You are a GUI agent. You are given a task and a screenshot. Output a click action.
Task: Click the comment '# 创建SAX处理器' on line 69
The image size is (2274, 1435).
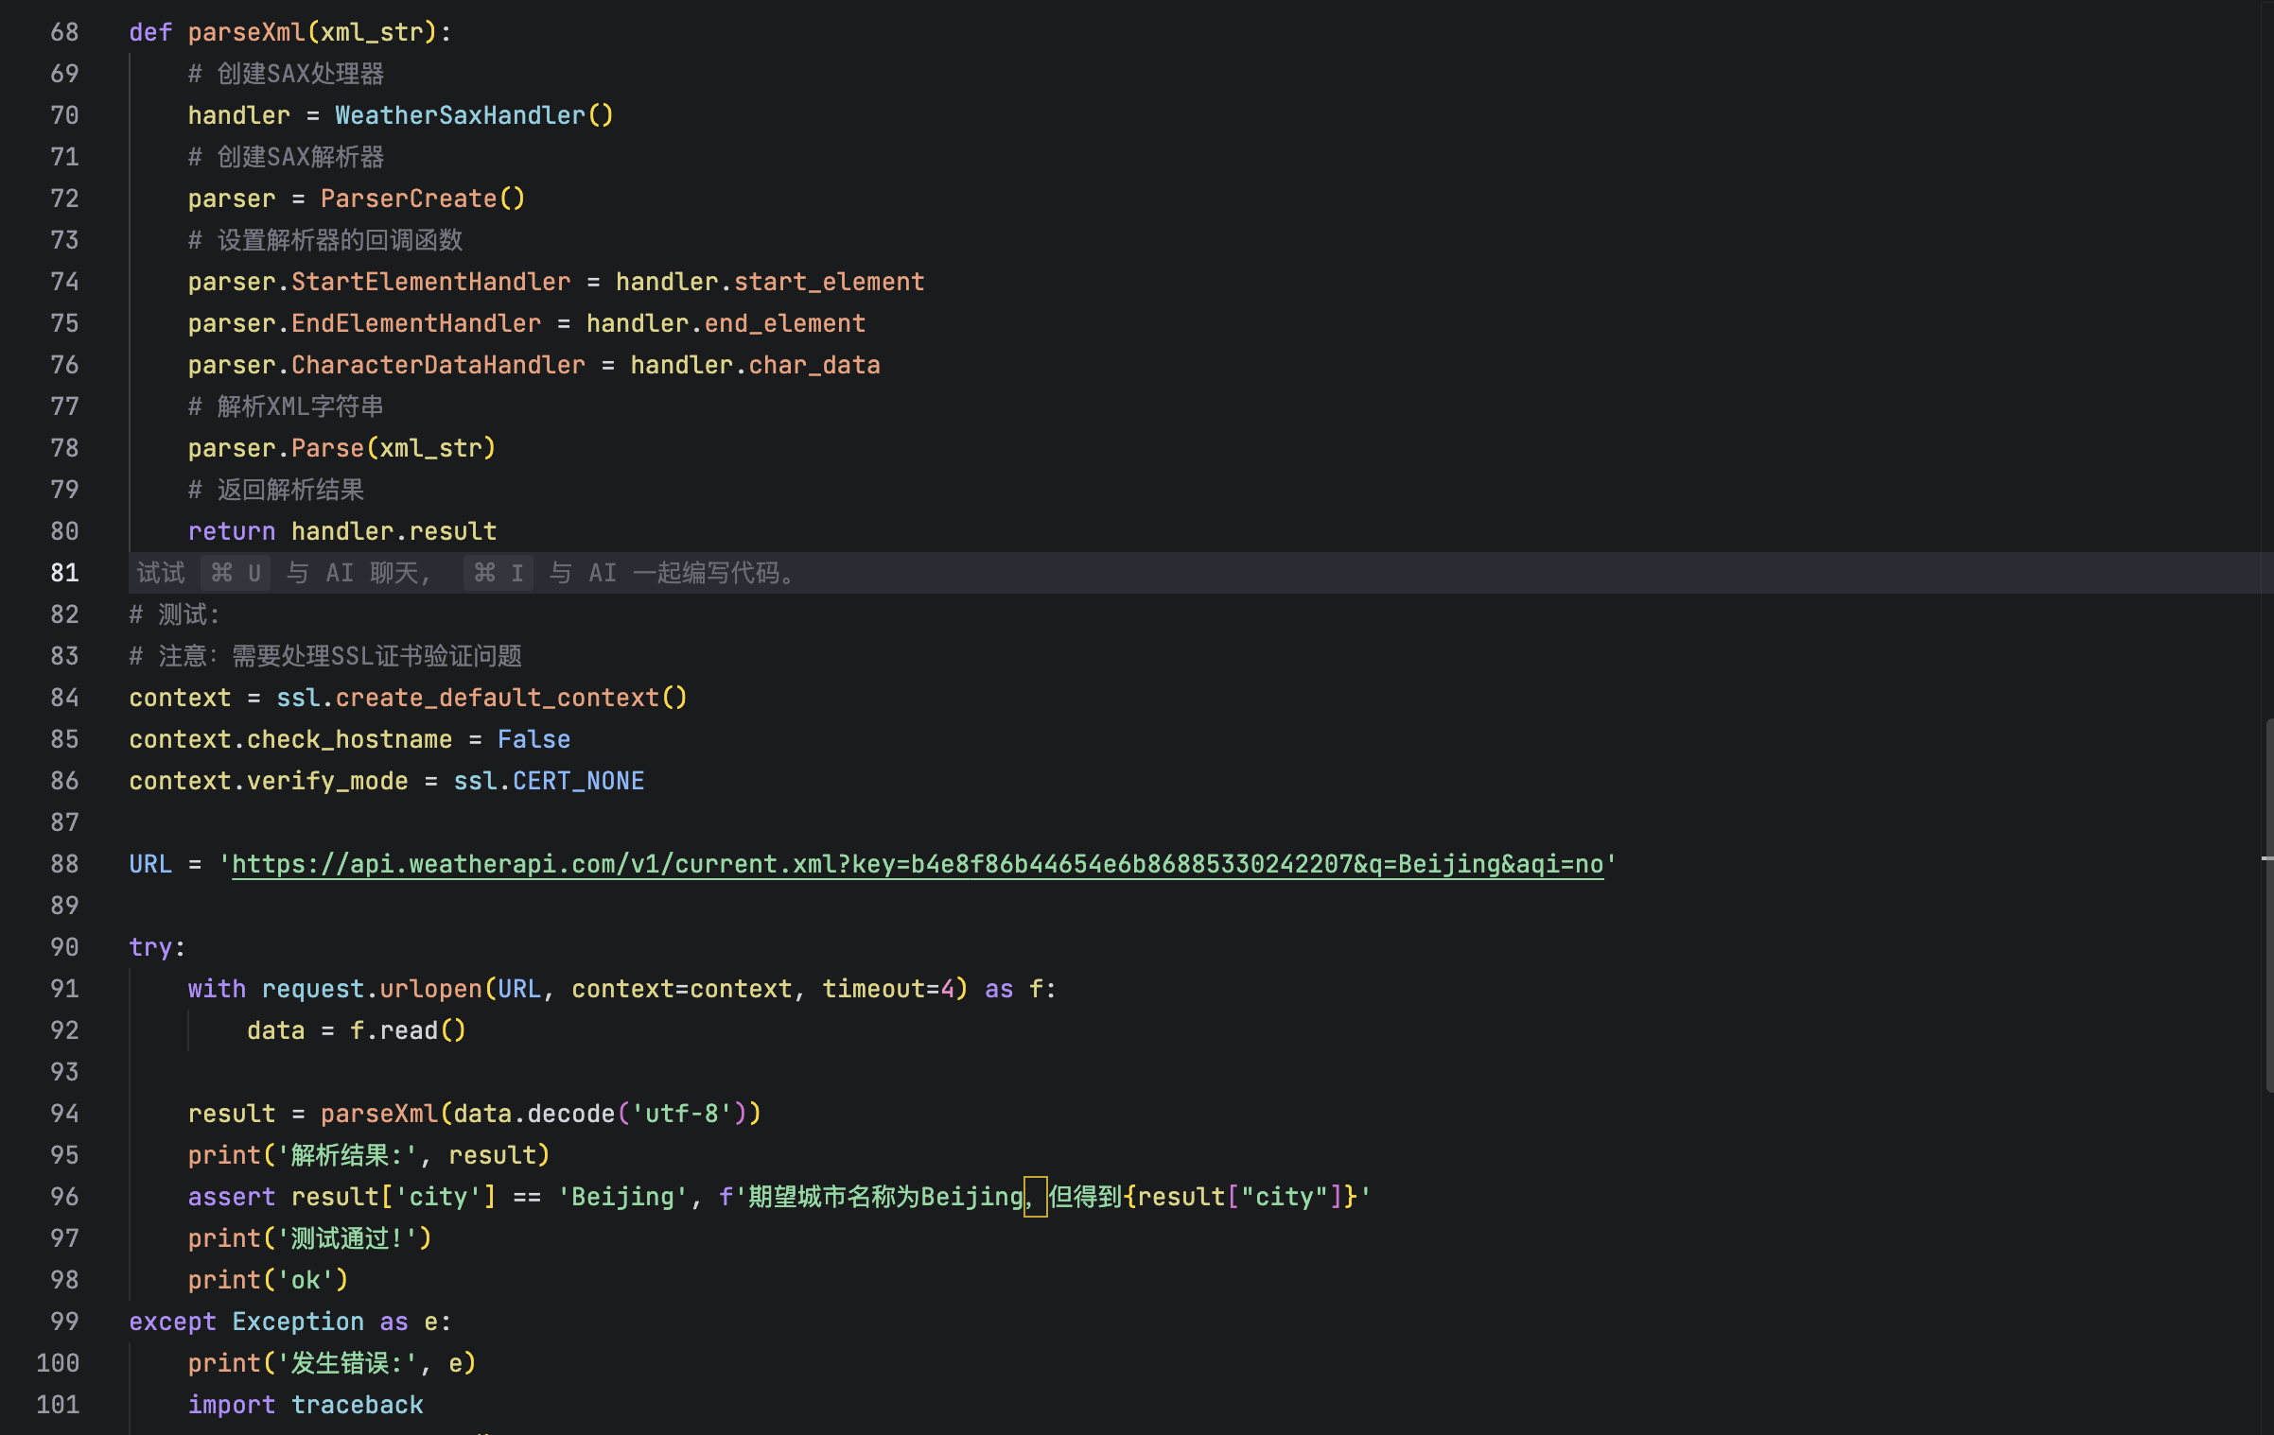(x=287, y=74)
